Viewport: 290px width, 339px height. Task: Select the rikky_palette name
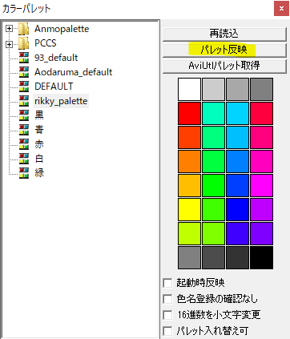point(61,101)
